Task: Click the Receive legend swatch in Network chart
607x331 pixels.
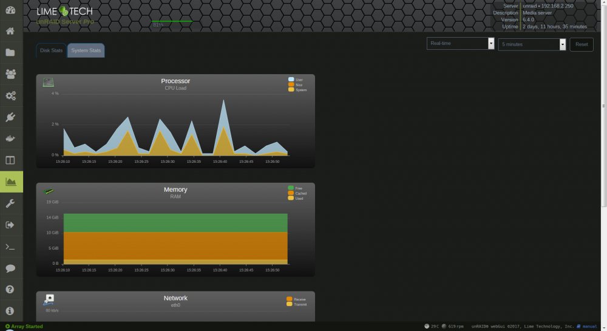Action: (x=289, y=299)
